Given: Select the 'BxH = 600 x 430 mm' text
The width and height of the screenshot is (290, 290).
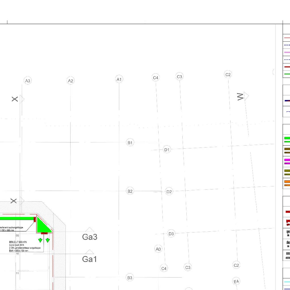Looking at the screenshot, I should click(19, 251).
